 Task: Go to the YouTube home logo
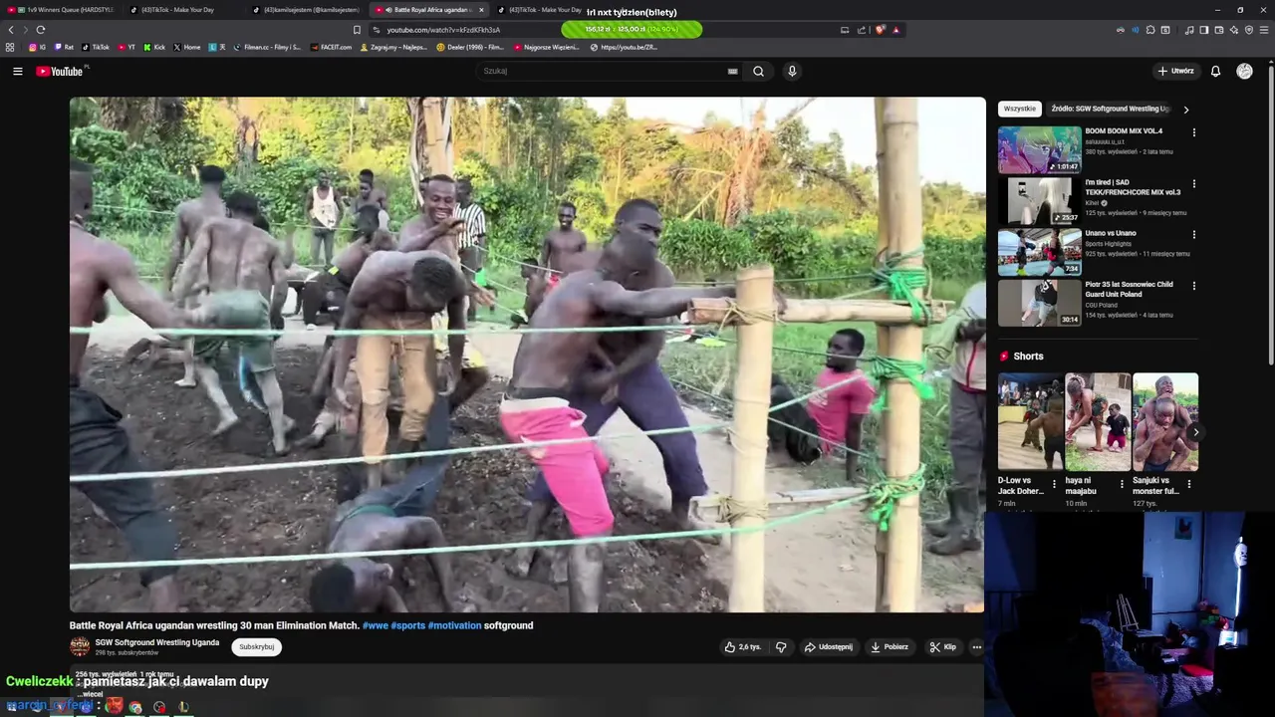[x=62, y=71]
